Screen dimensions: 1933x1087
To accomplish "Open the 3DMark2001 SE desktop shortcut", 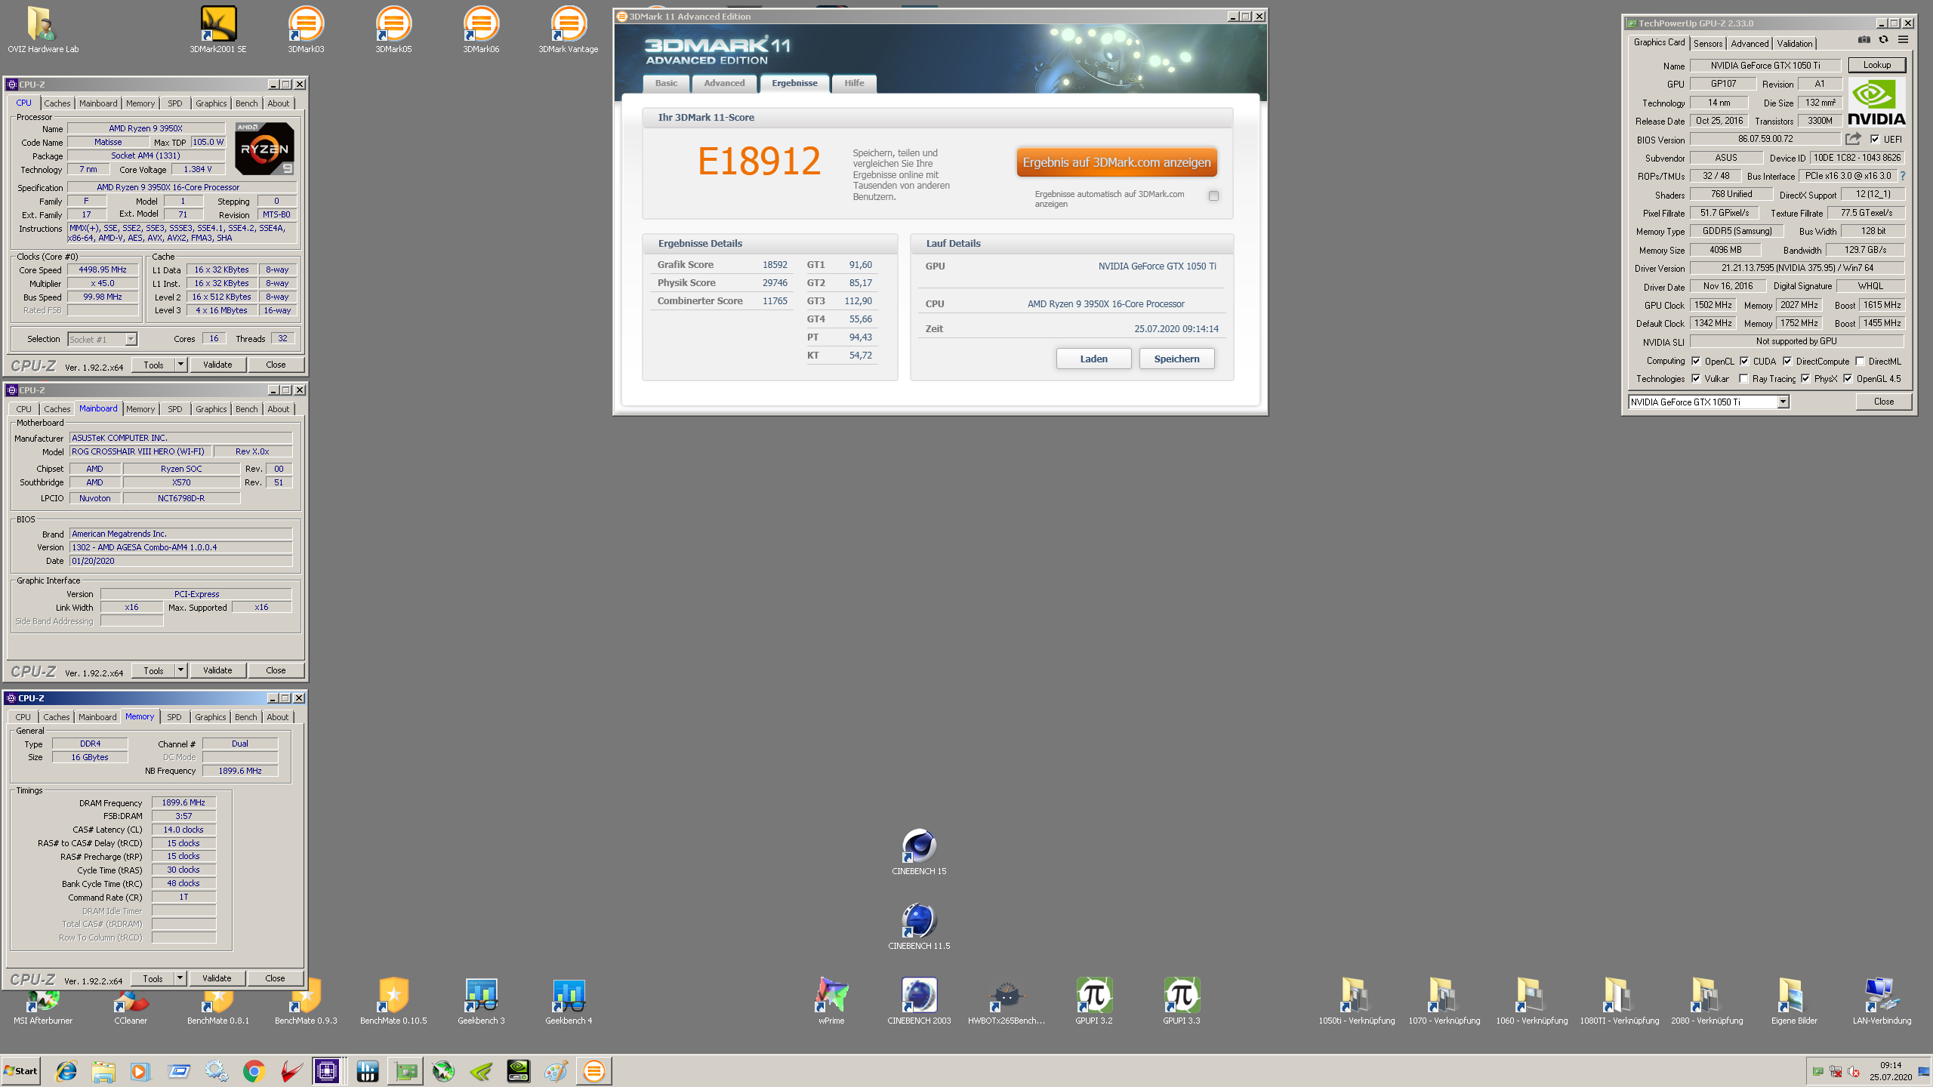I will (x=218, y=30).
